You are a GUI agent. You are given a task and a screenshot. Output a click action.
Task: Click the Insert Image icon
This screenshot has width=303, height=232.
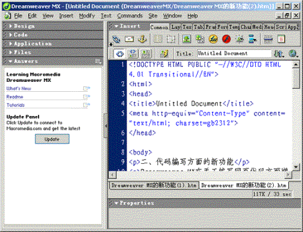coord(187,39)
